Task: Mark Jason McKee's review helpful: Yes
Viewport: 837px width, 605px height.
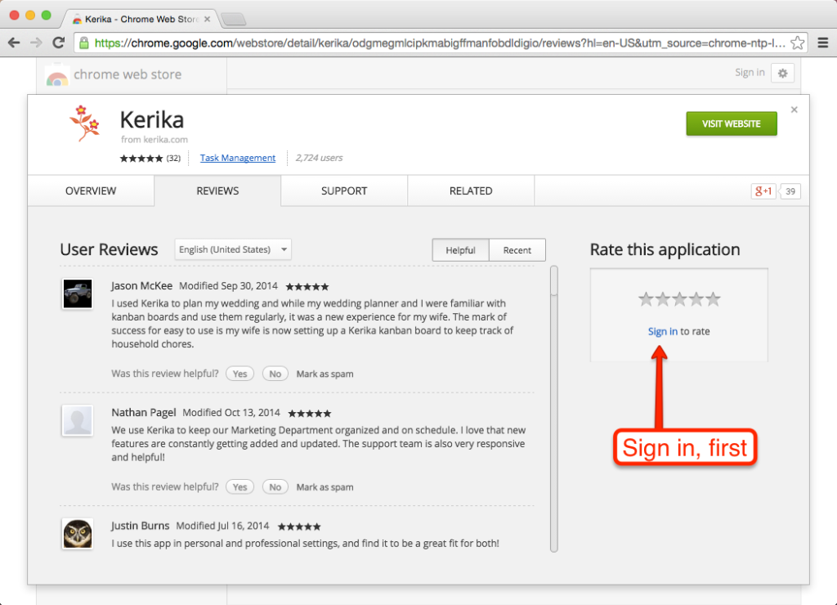Action: click(239, 374)
